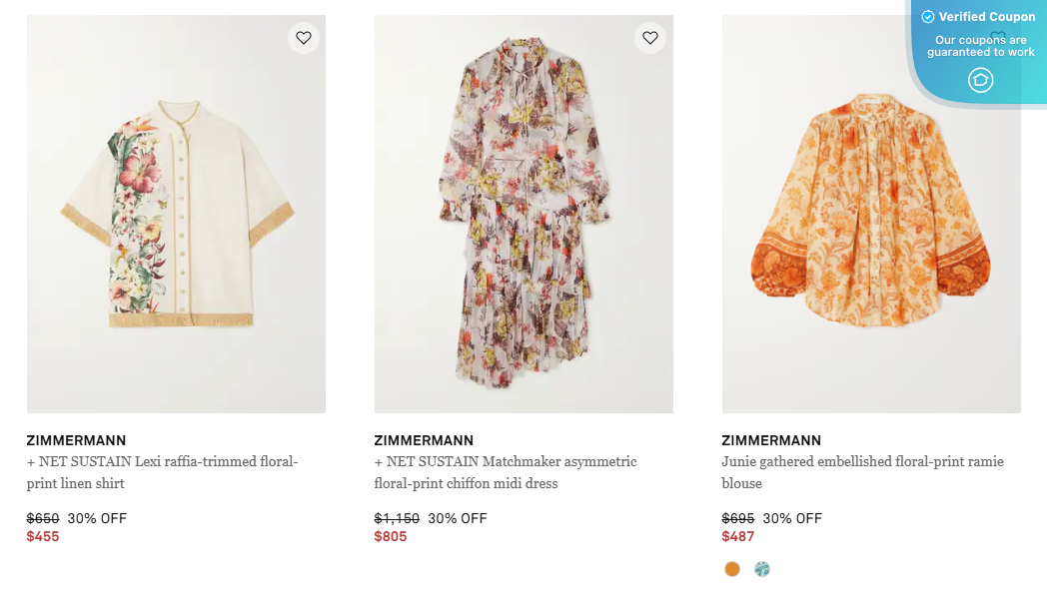
Task: Select the floral print swatch for Junie blouse
Action: pyautogui.click(x=761, y=568)
